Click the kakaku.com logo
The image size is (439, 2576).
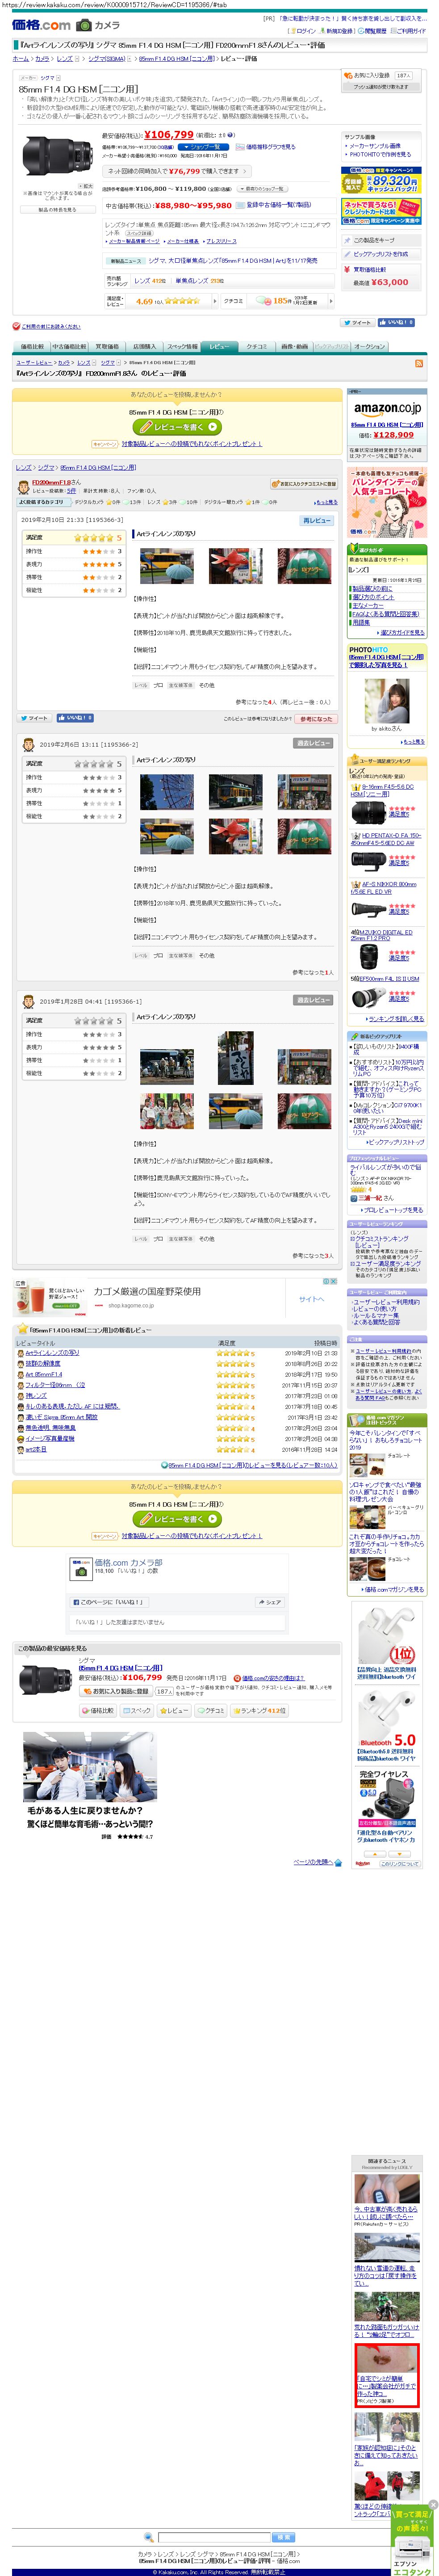[41, 25]
